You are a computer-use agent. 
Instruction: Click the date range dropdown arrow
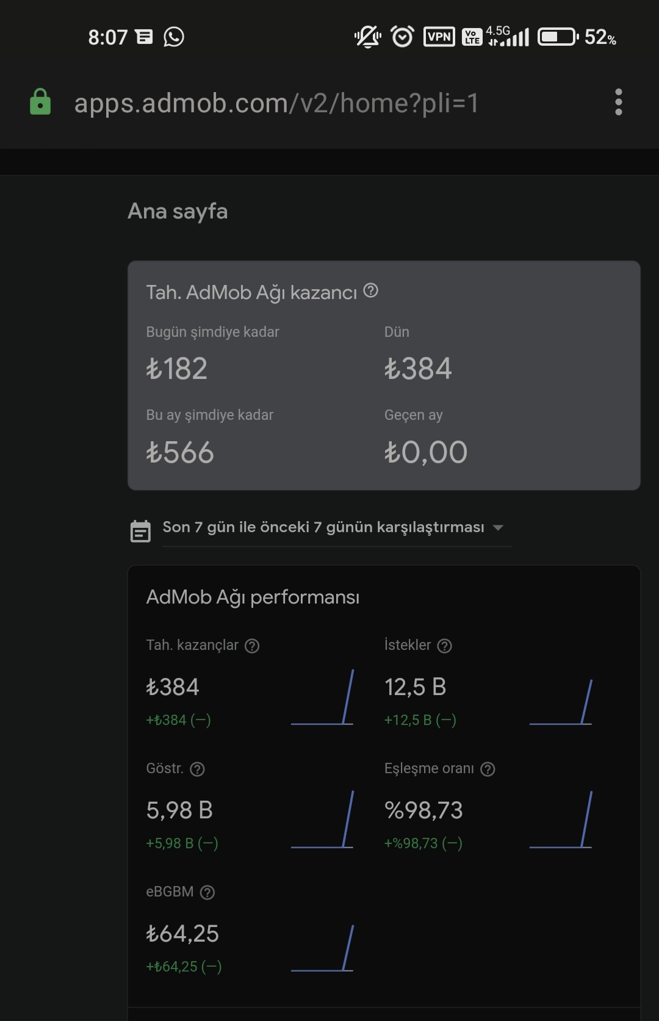coord(498,528)
